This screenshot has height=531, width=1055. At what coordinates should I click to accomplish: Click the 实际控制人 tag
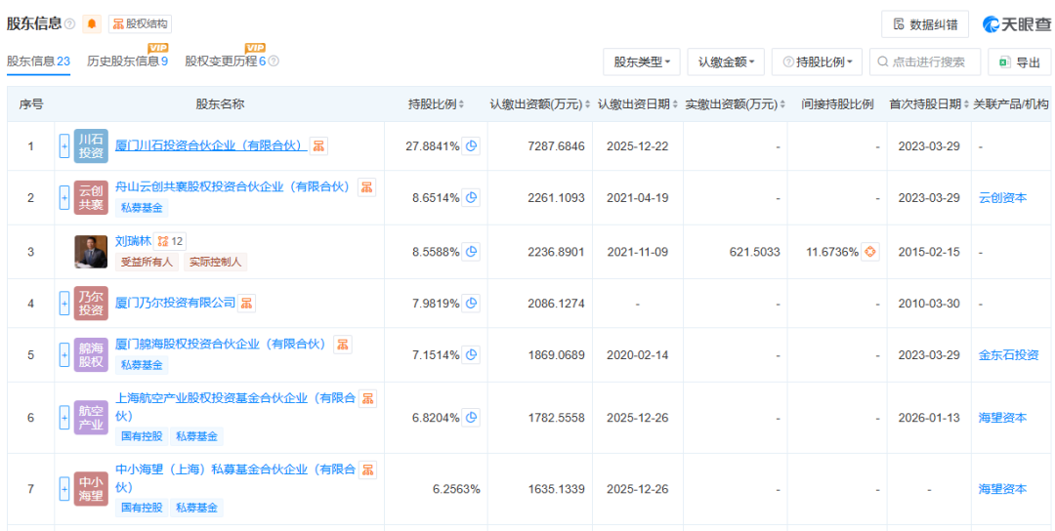(215, 263)
